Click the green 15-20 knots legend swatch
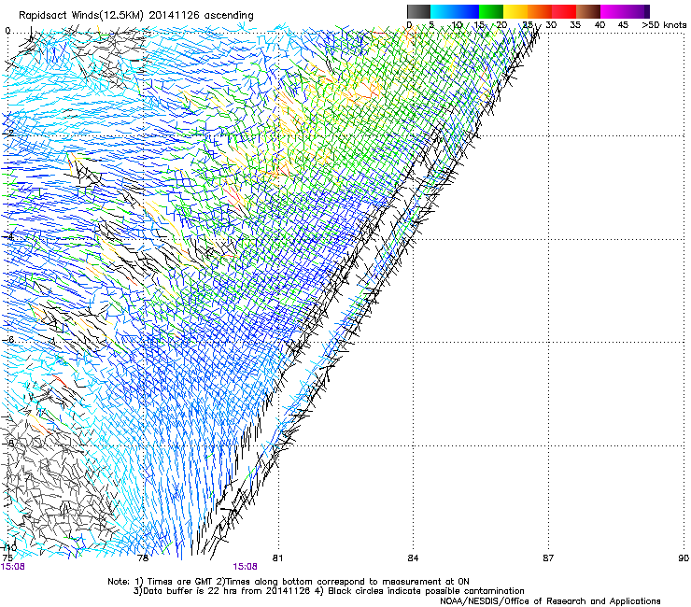The width and height of the screenshot is (691, 607). [491, 11]
